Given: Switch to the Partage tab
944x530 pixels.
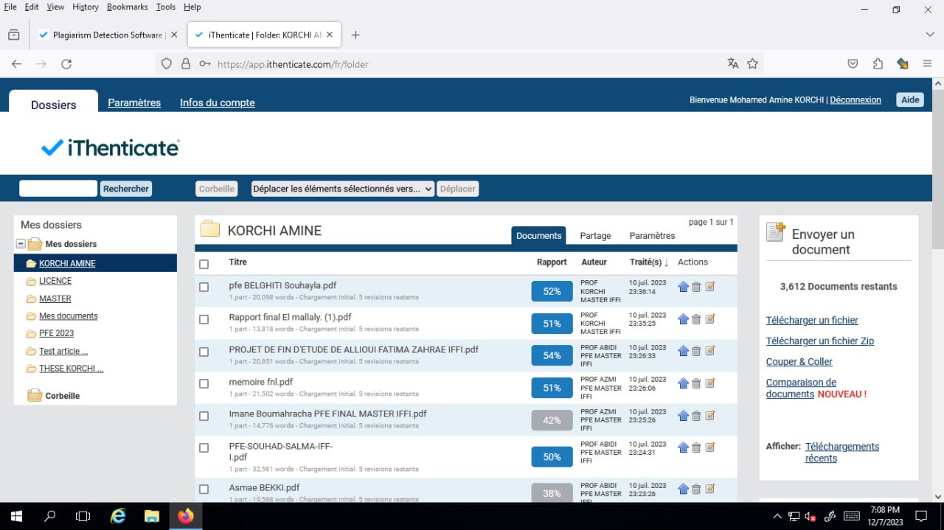Looking at the screenshot, I should pos(595,236).
